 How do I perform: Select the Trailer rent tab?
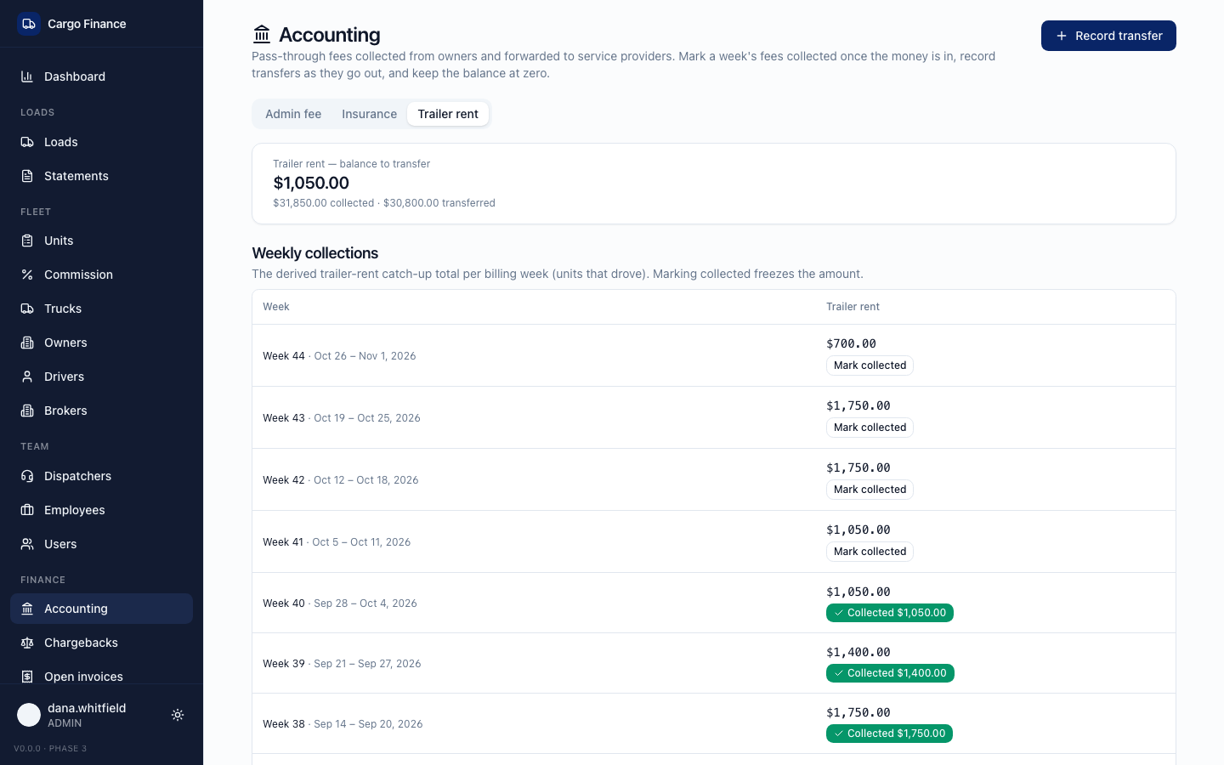point(448,114)
